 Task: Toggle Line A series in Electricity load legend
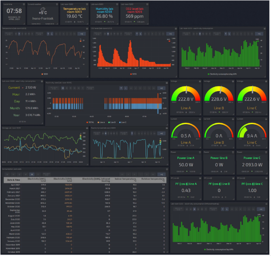coord(101,122)
